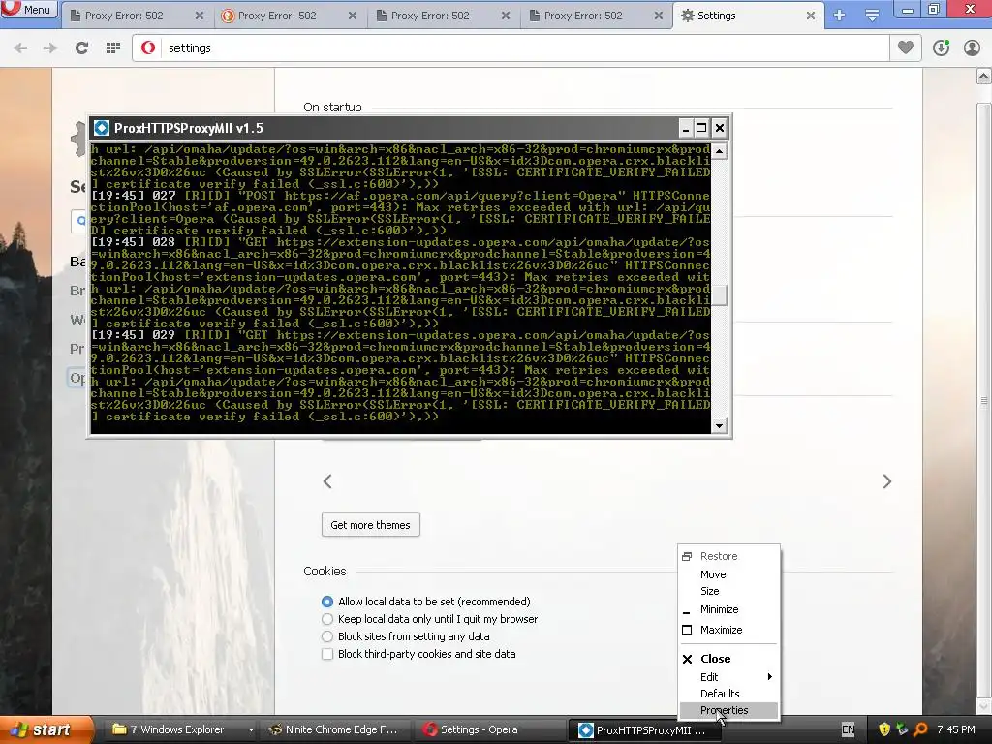Select Block sites from setting any data
992x744 pixels.
pos(327,636)
